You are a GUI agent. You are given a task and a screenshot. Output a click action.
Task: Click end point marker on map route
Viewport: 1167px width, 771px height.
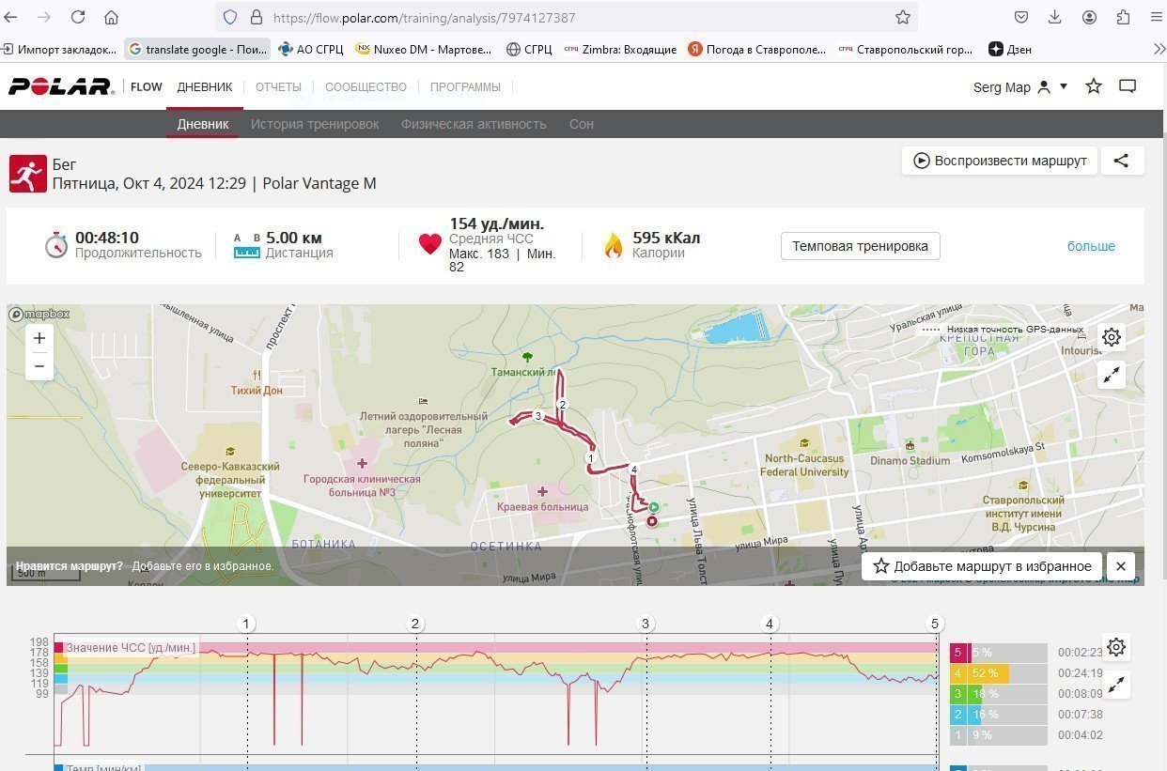(x=651, y=521)
